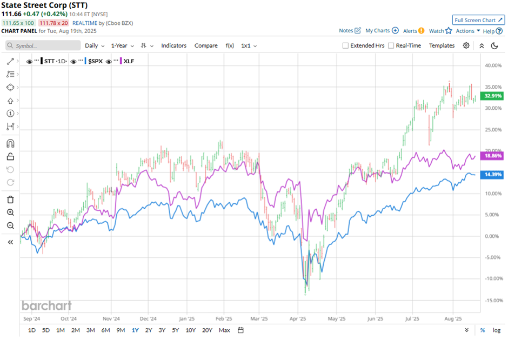Click the Alerts link
The image size is (508, 339).
[x=410, y=31]
